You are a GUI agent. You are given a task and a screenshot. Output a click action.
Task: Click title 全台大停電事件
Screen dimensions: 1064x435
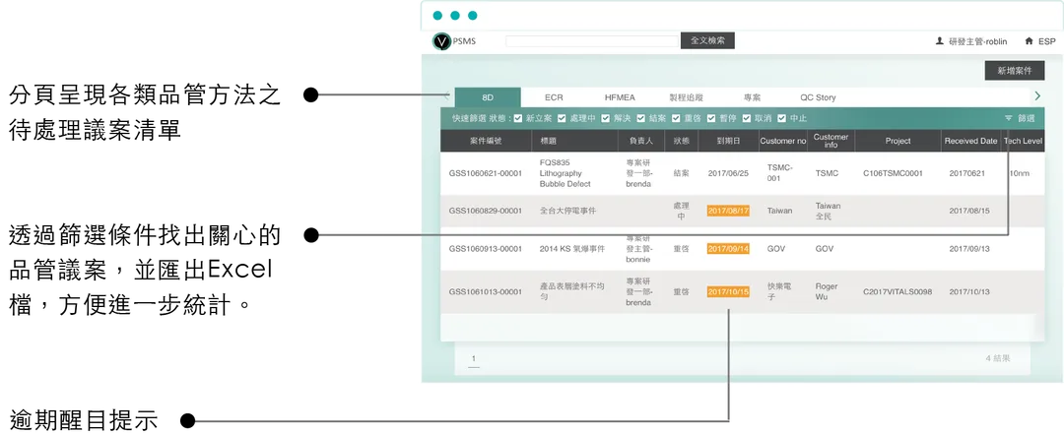coord(567,211)
